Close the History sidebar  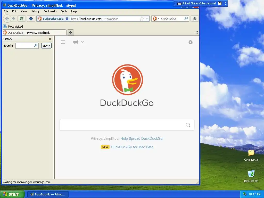[x=50, y=39]
